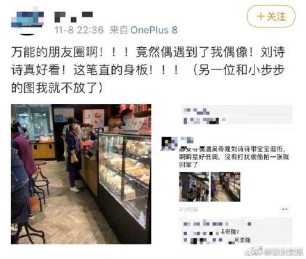Tap the small pixelated Moments avatar
The height and width of the screenshot is (259, 306).
(x=169, y=144)
